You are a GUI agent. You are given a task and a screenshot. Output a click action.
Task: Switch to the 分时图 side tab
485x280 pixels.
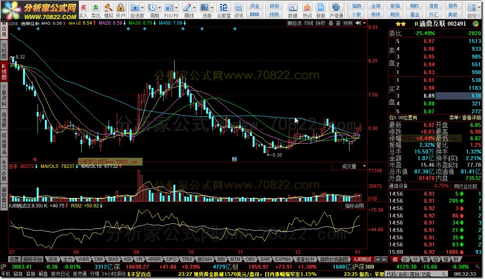4,51
